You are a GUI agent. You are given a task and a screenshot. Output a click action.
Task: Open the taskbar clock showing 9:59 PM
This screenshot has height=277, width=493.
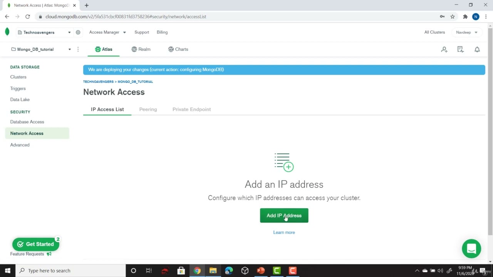[465, 270]
